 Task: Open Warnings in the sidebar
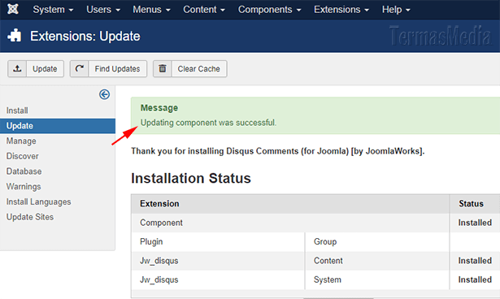click(x=24, y=187)
